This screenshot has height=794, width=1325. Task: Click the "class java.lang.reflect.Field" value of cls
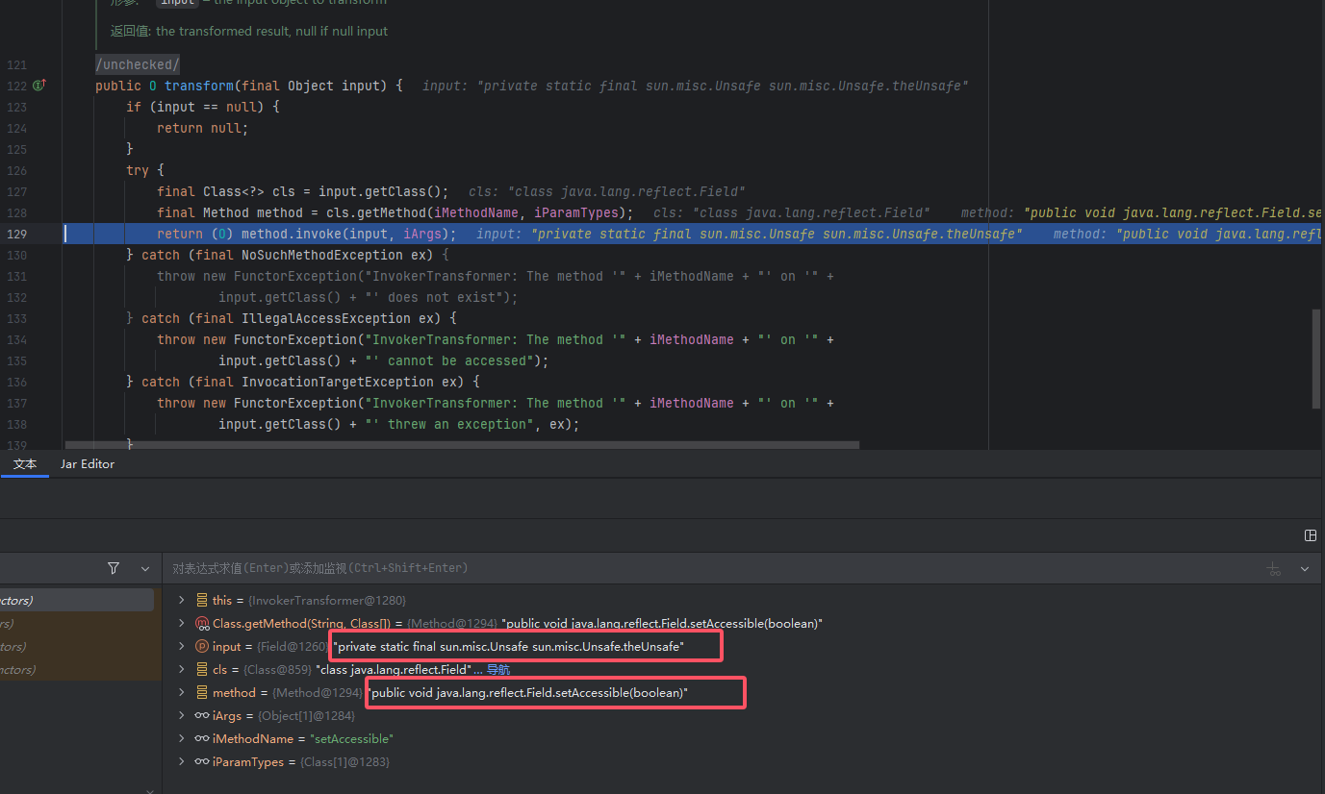[394, 669]
